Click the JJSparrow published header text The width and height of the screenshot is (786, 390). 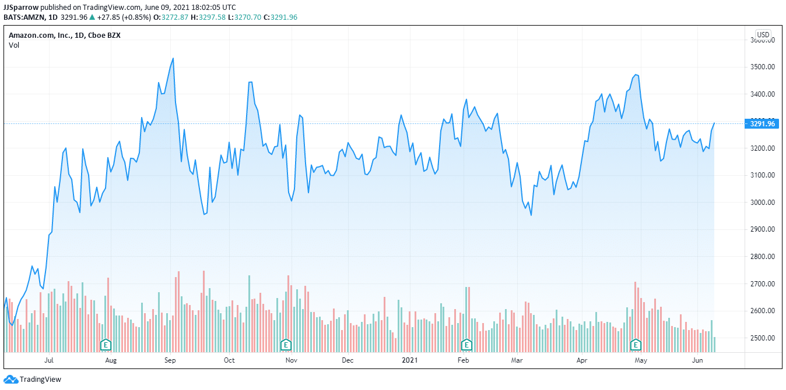click(x=120, y=7)
